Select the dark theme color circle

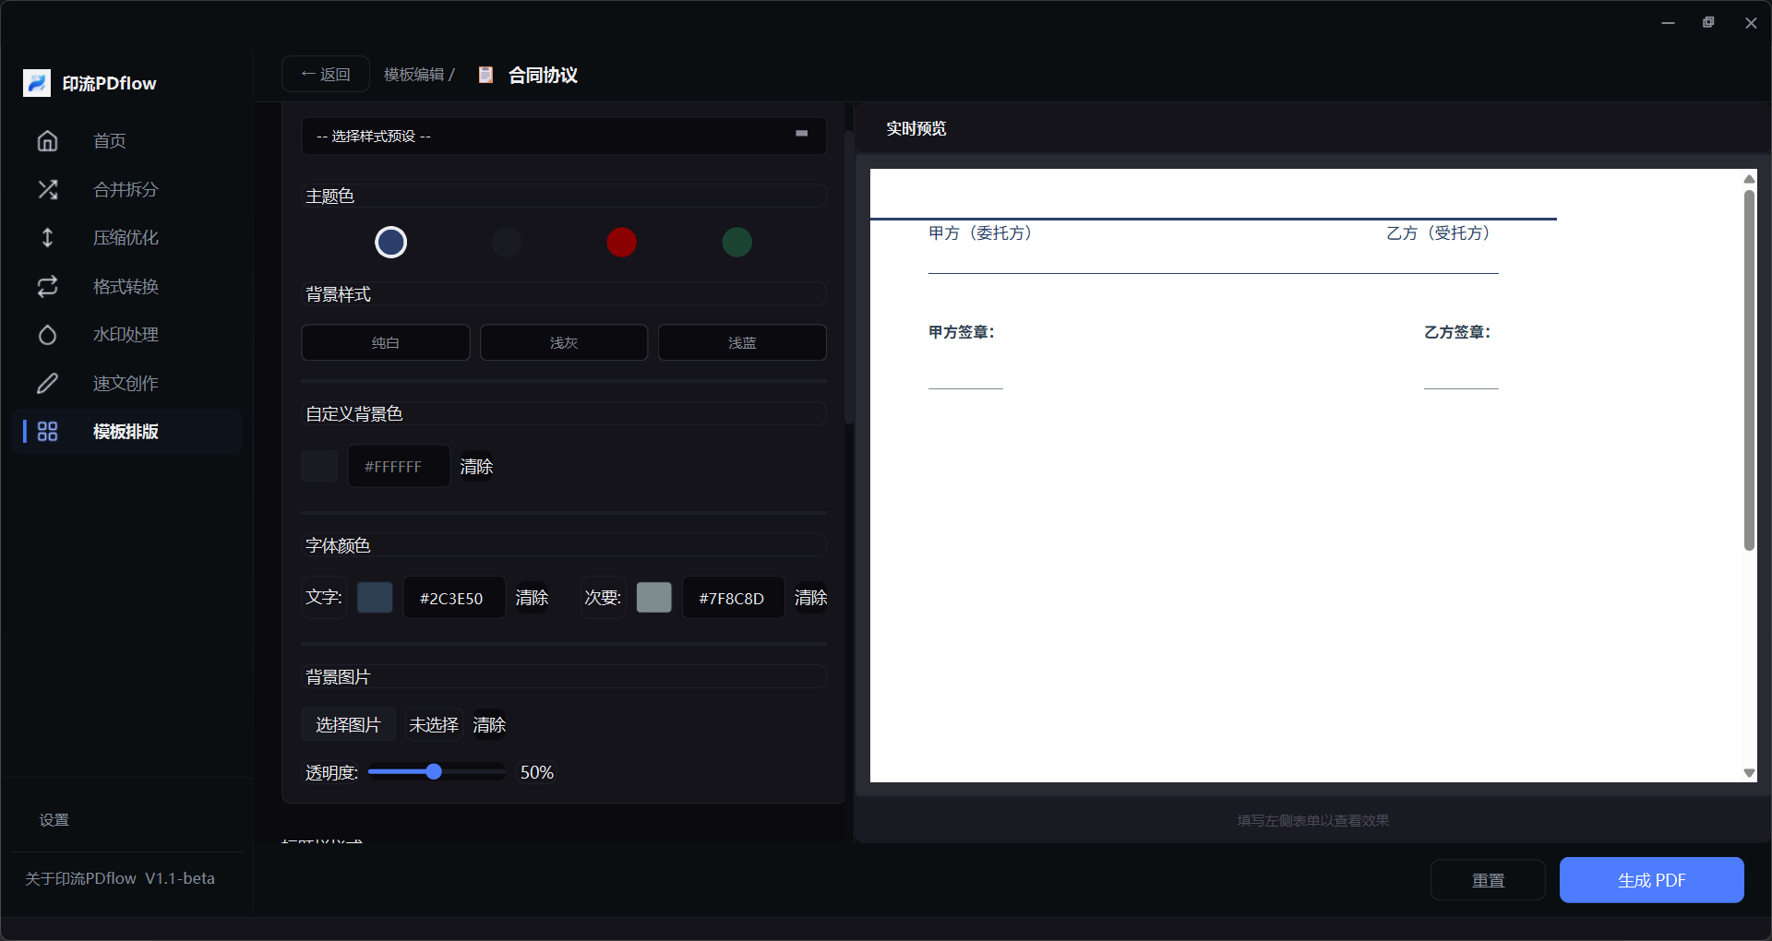pos(506,242)
